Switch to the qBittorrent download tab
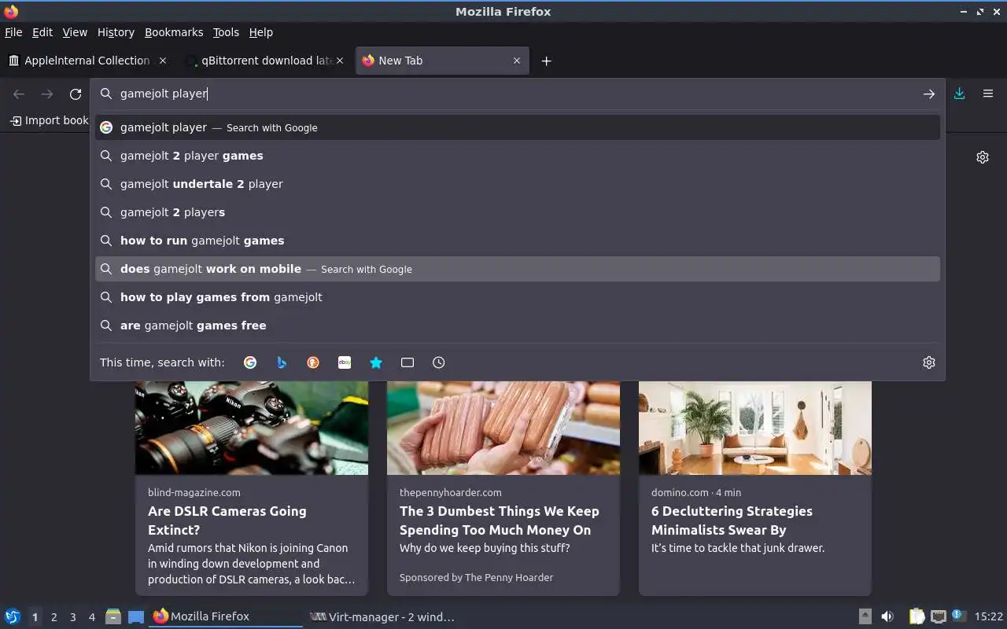The width and height of the screenshot is (1007, 629). tap(267, 61)
